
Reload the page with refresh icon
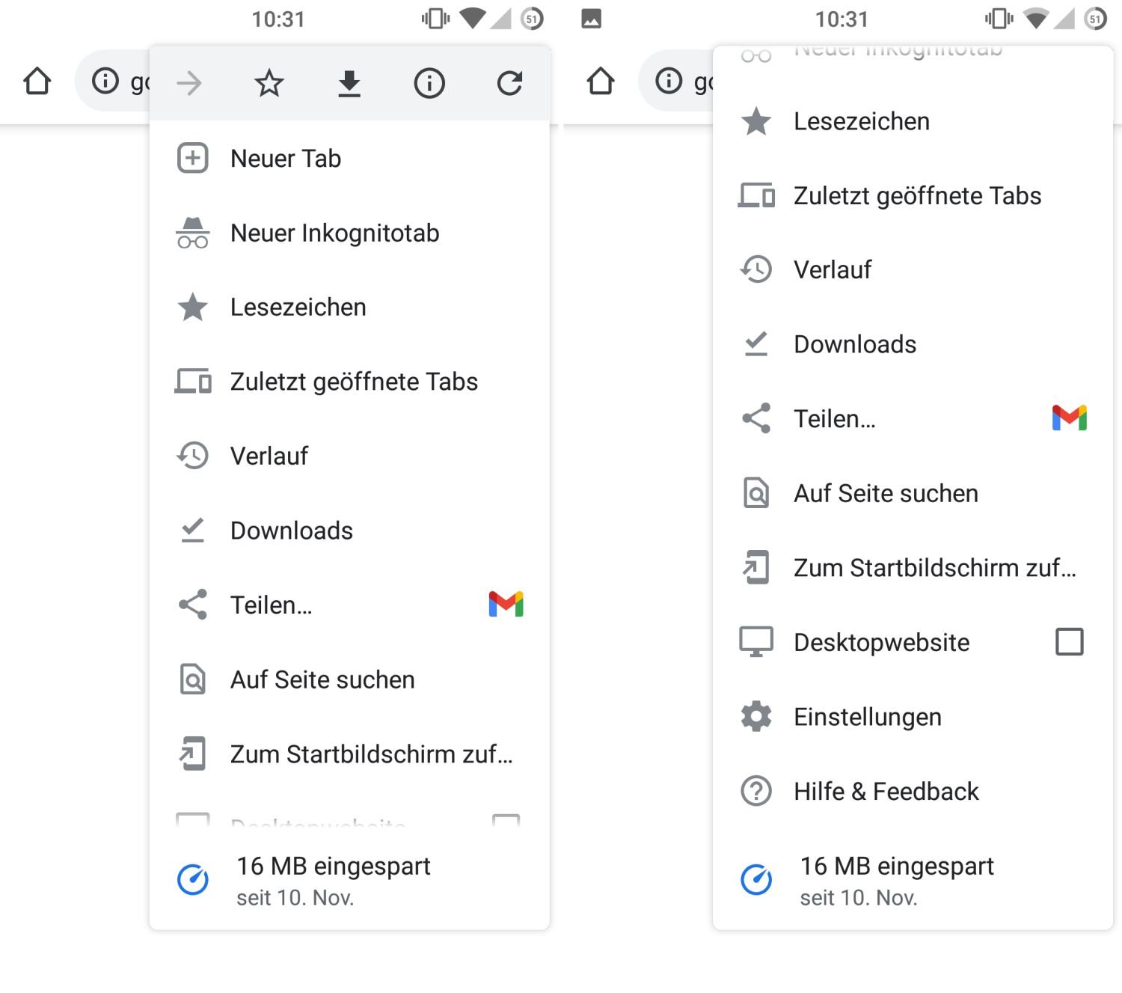(x=509, y=83)
